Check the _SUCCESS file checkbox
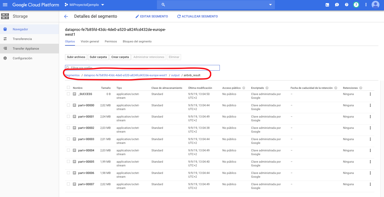The image size is (384, 197). click(x=68, y=94)
